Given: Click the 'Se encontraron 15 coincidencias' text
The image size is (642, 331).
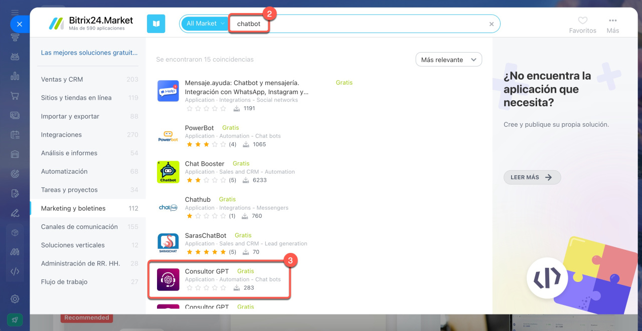Looking at the screenshot, I should coord(205,60).
